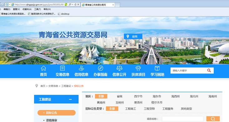Open the 收藏夹(A) favorites menu
The image size is (229, 122).
pos(27,9)
